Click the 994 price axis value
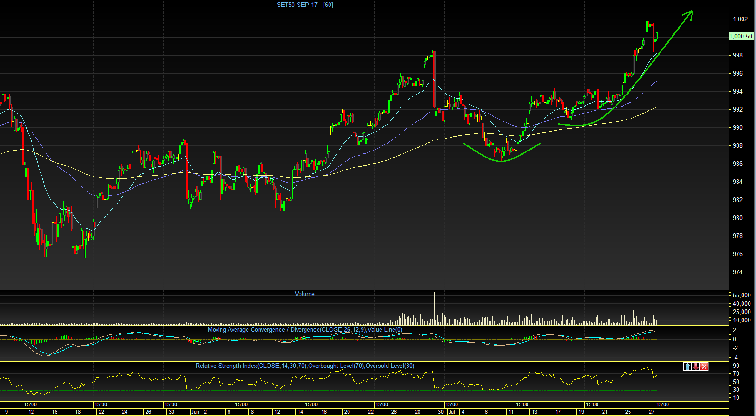756x416 pixels. point(737,91)
